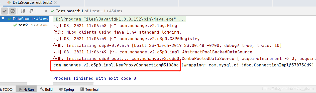Click the Process finished with exit code line
Image resolution: width=316 pixels, height=93 pixels.
95,78
